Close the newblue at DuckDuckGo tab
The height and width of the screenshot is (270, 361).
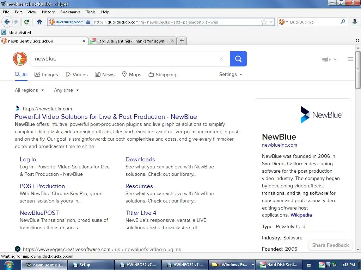(84, 41)
